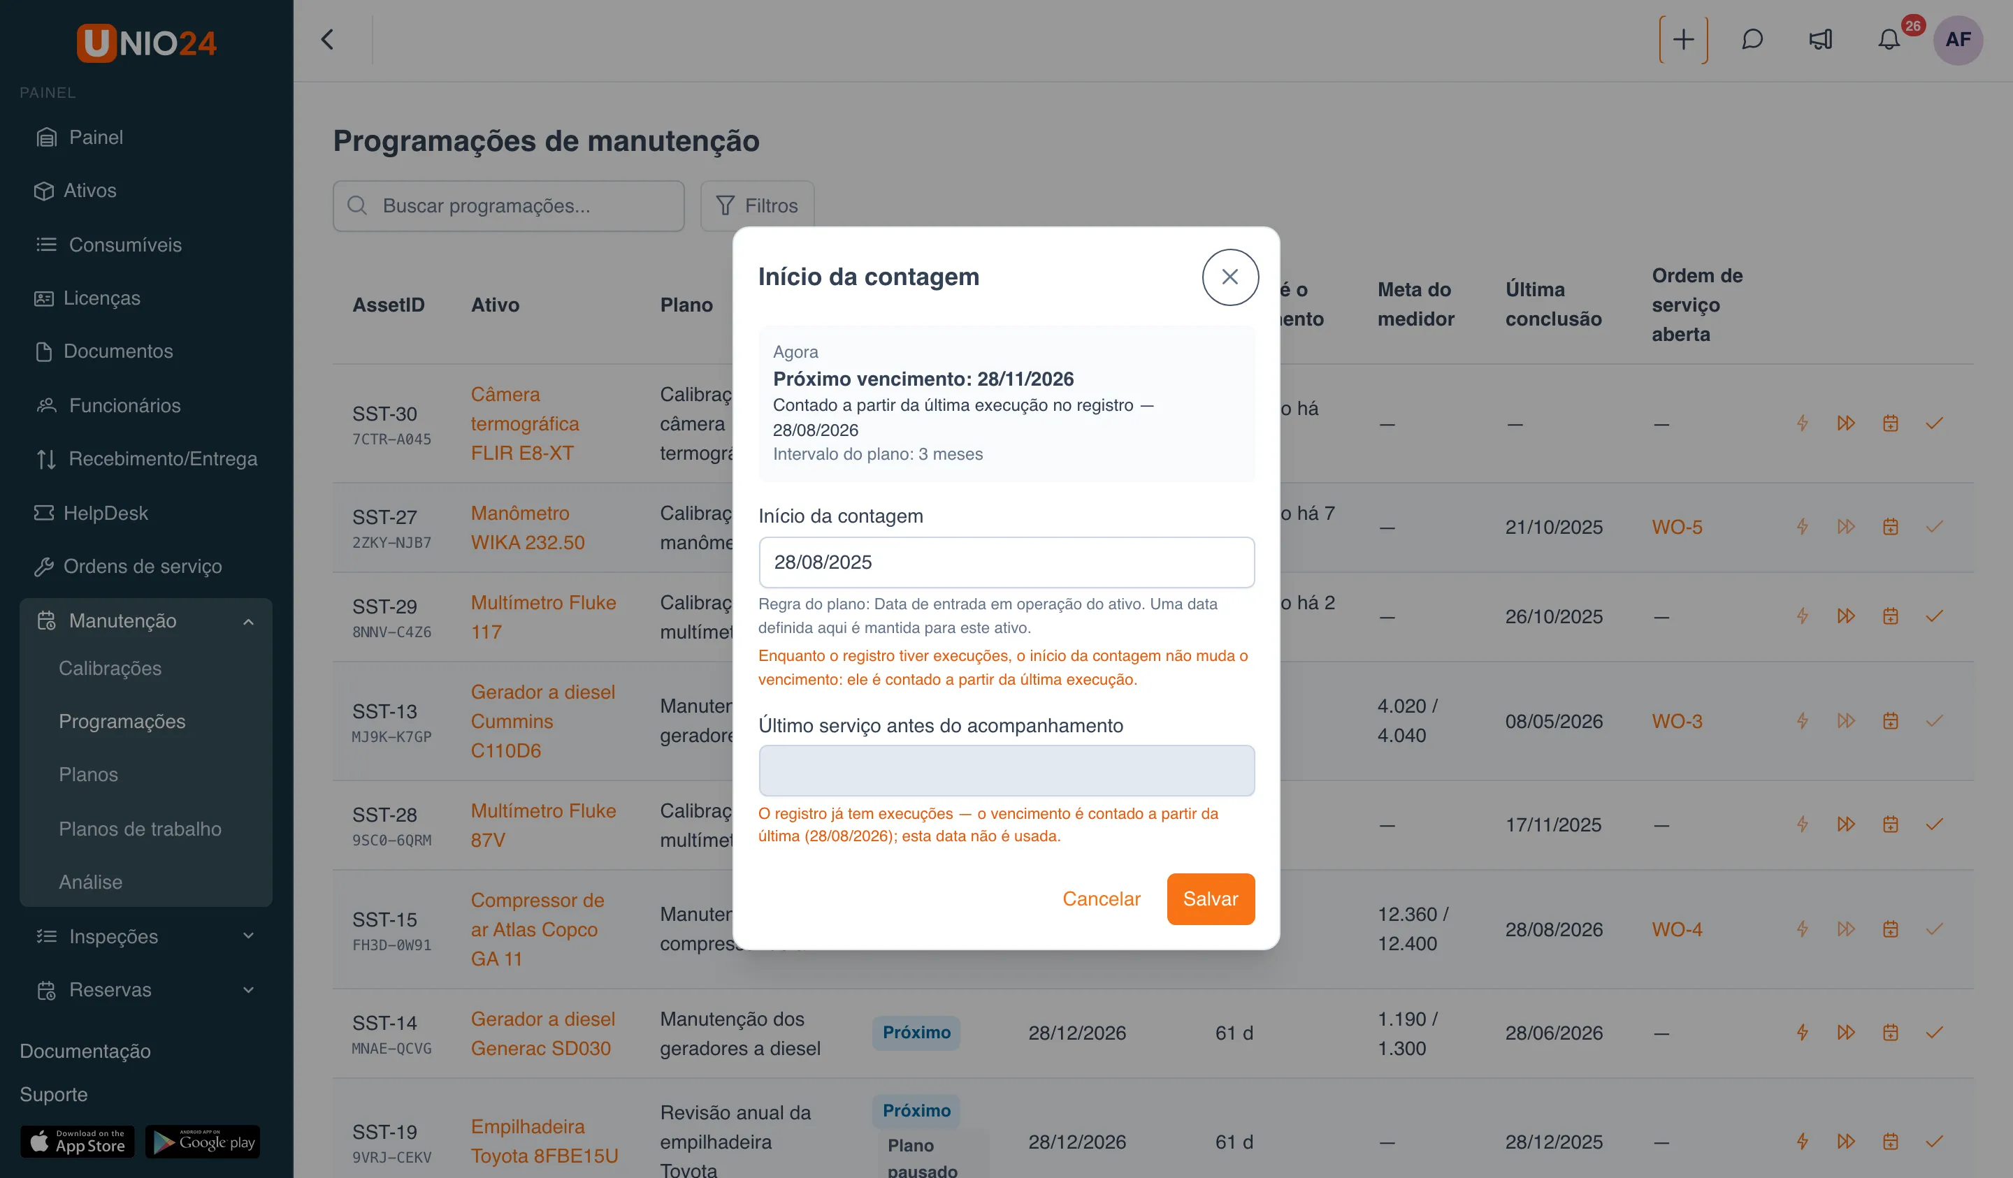Click lightning bolt icon in SST-19 row
This screenshot has width=2013, height=1178.
(1801, 1141)
